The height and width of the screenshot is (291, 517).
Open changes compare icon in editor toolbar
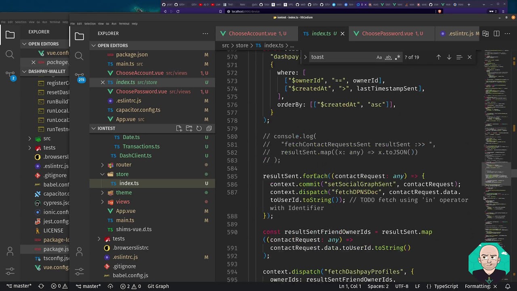[485, 34]
